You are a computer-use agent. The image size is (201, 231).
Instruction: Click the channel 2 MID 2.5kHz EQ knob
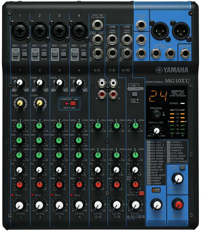point(39,140)
